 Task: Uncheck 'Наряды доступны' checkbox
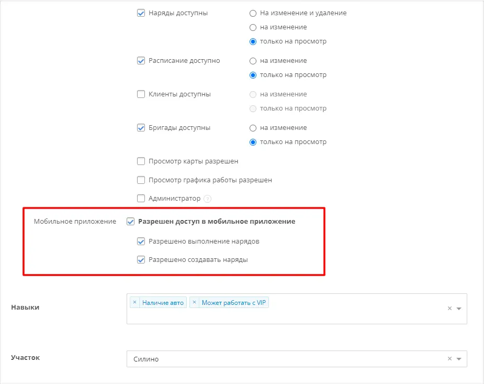pos(141,13)
